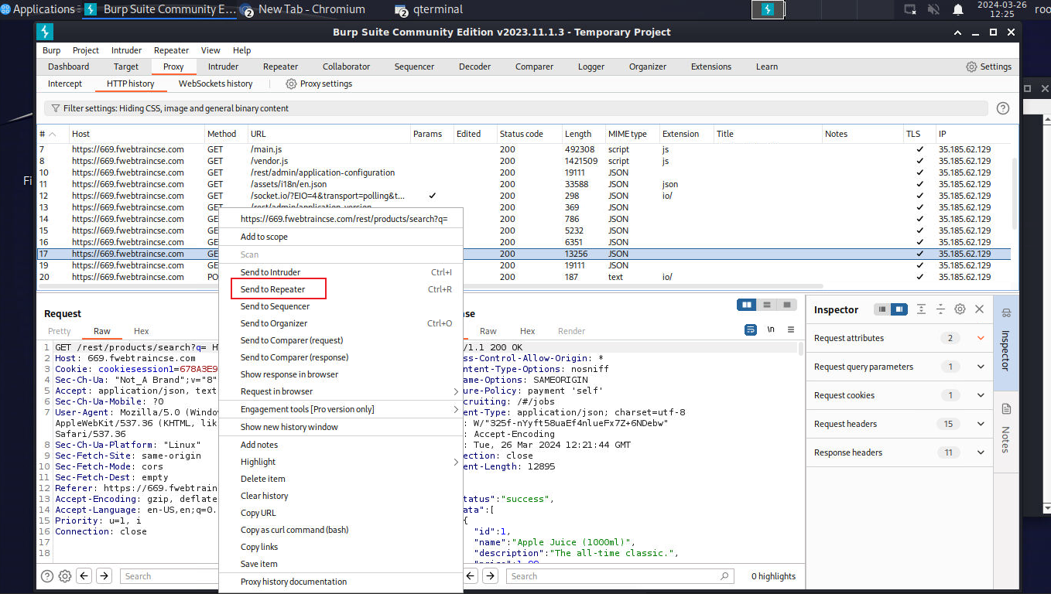Open WebSockets history sub-tab

tap(216, 84)
